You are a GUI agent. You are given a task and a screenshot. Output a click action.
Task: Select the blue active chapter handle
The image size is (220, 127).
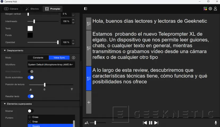[x=89, y=79]
